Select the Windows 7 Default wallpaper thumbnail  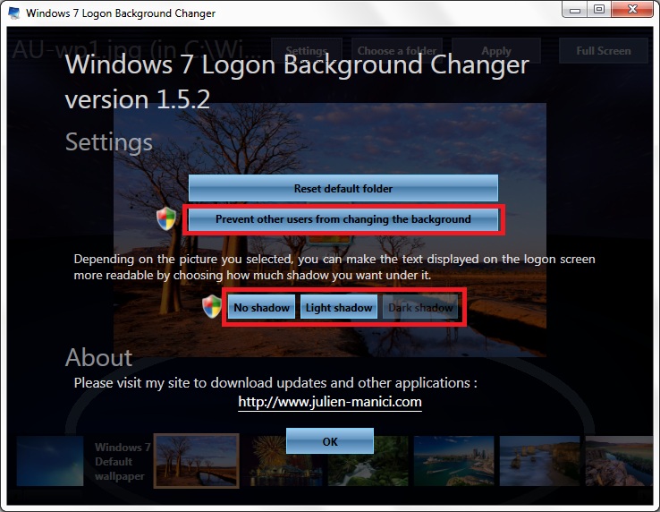pyautogui.click(x=50, y=461)
